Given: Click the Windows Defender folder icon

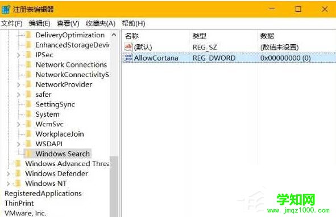Looking at the screenshot, I should point(18,173).
